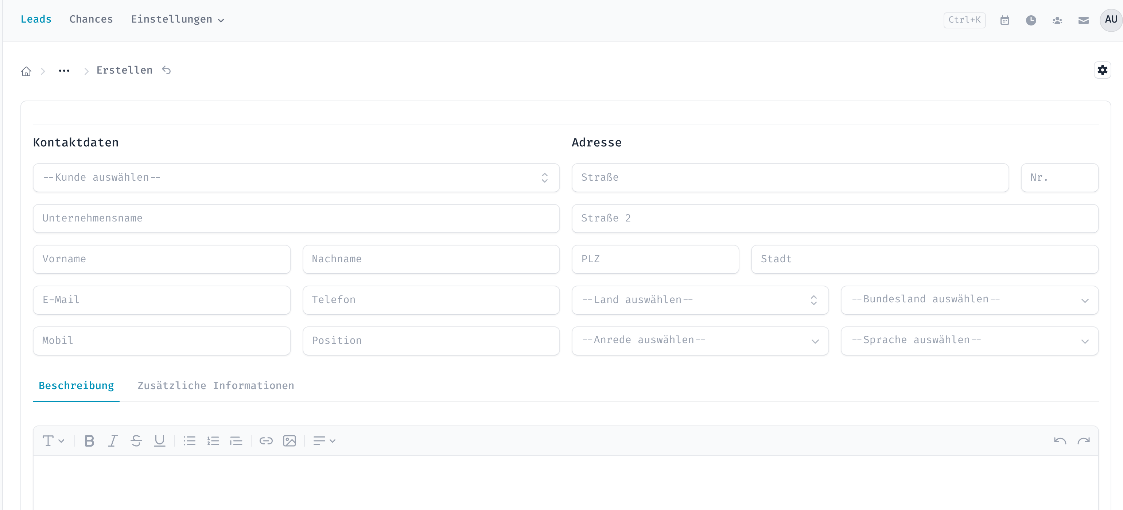Focus the Vorname field

[162, 260]
